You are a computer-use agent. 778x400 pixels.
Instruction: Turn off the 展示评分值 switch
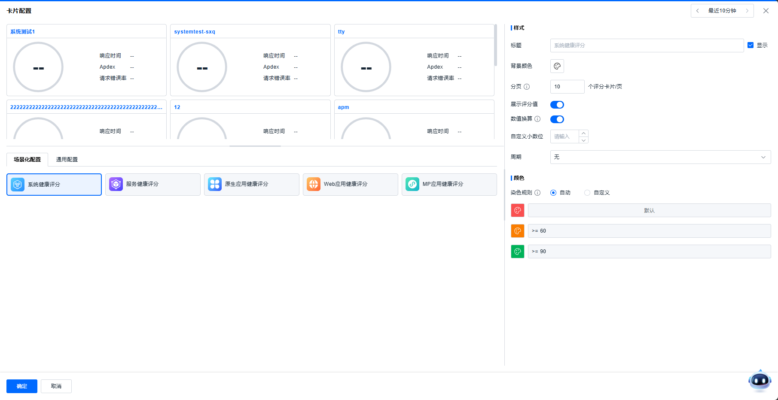click(557, 105)
